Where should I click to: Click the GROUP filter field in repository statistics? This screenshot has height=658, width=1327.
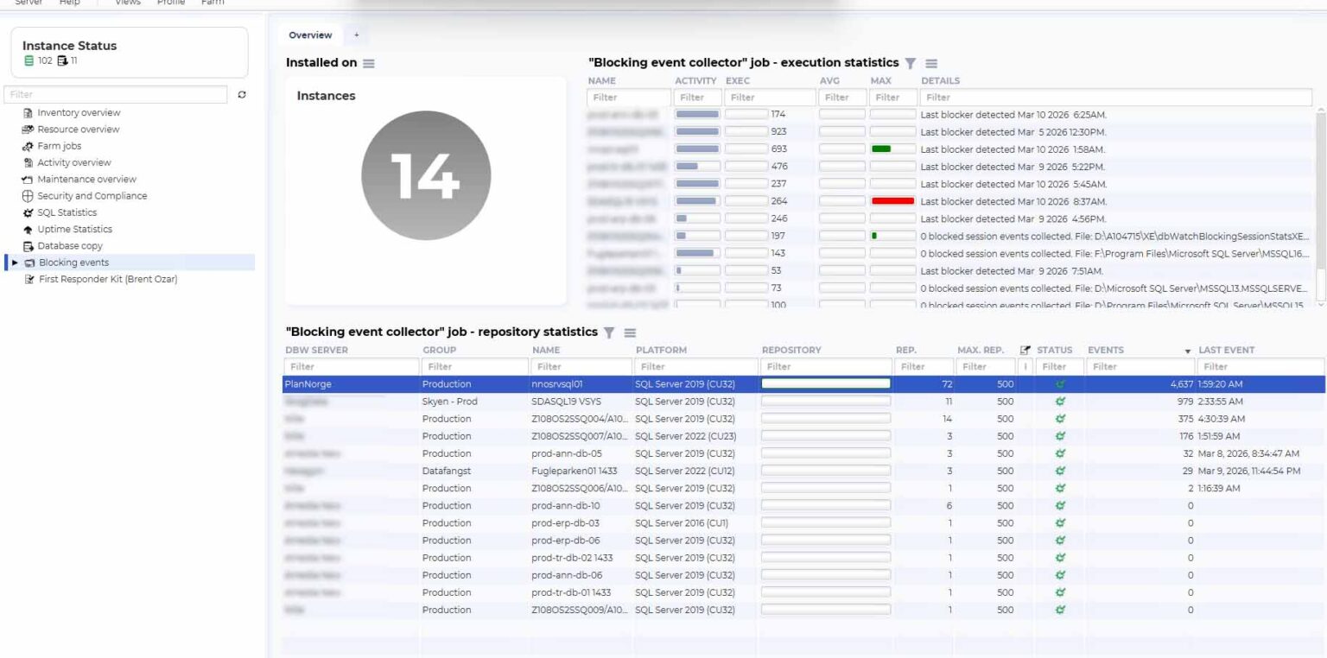(474, 367)
